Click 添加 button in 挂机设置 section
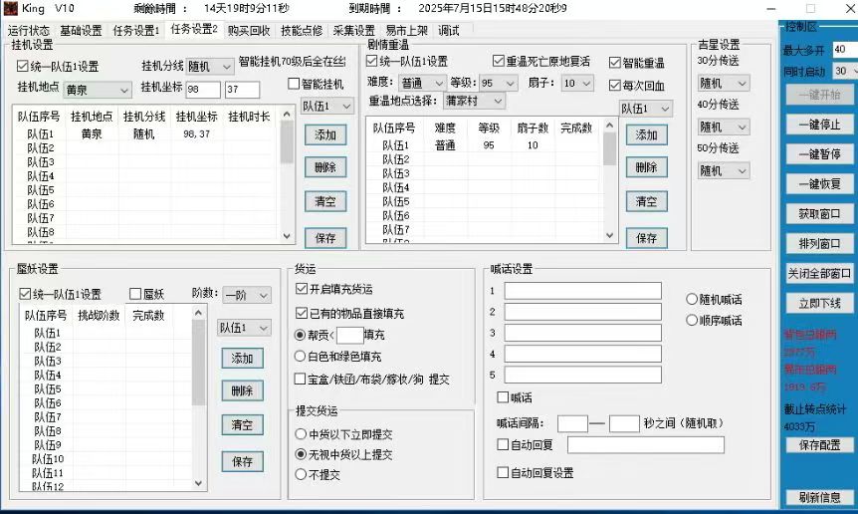This screenshot has width=858, height=514. (324, 134)
